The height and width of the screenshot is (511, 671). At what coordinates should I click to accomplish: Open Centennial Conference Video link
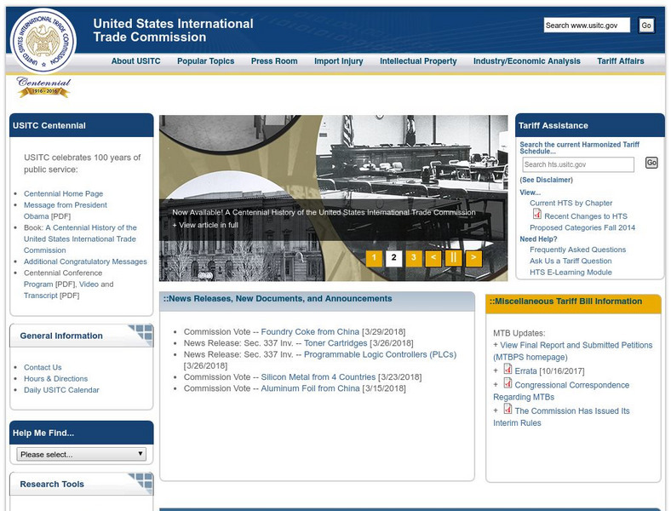[89, 284]
